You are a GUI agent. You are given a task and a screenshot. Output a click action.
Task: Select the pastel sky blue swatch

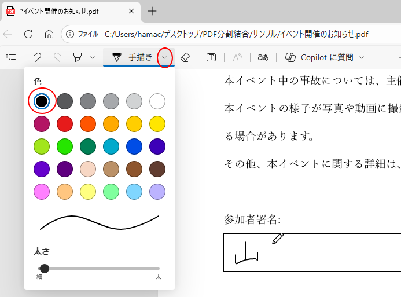click(x=134, y=192)
